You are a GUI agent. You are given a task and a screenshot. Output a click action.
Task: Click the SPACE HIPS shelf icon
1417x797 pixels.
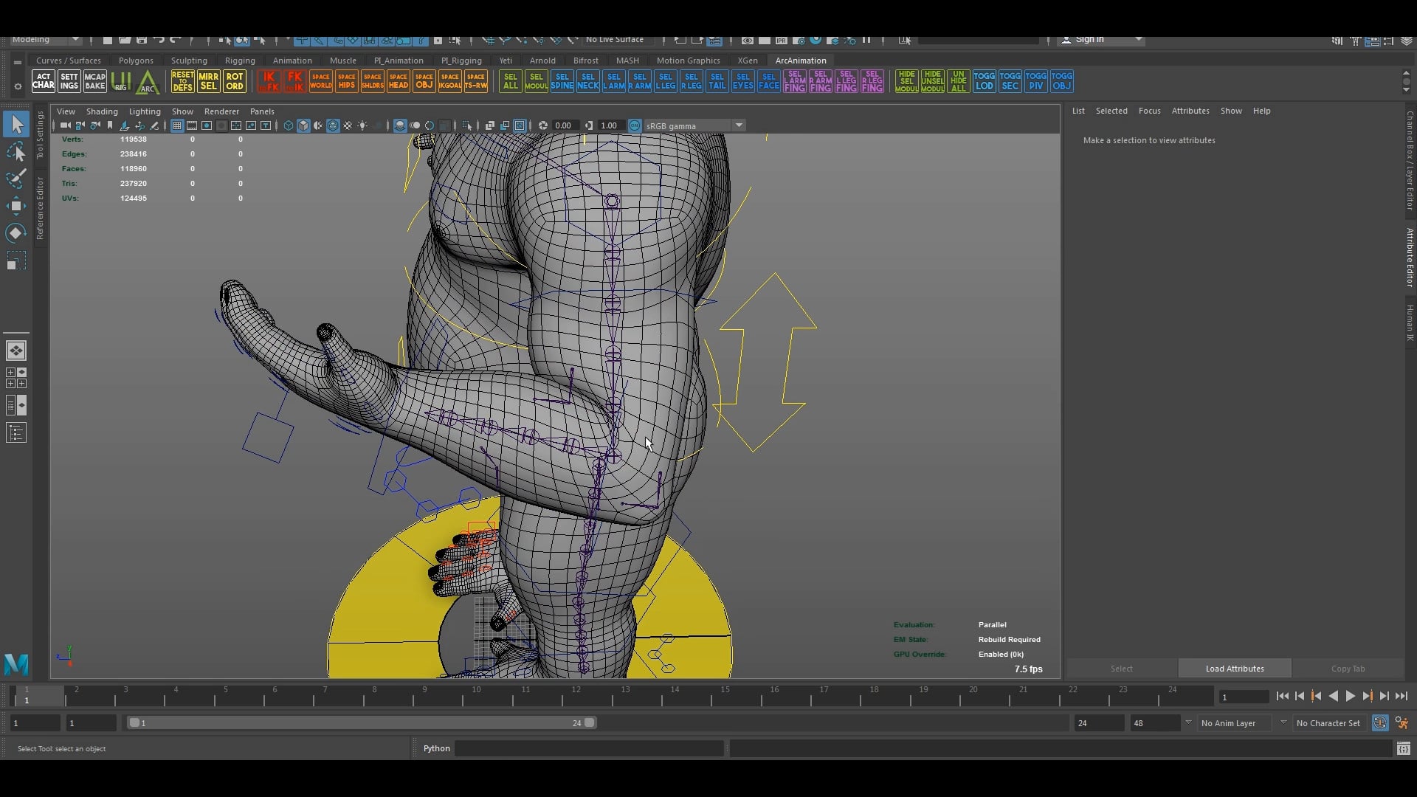point(347,81)
